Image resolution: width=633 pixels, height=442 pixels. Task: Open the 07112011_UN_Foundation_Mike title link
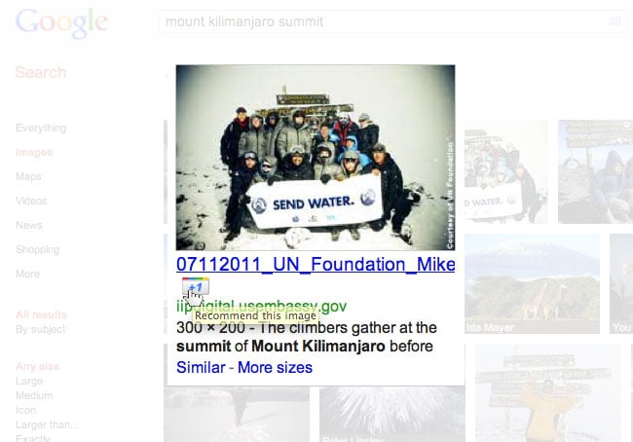(x=316, y=265)
